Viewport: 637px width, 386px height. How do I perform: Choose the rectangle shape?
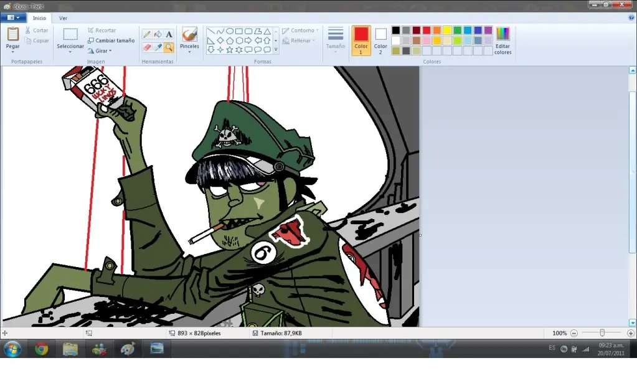pyautogui.click(x=239, y=31)
